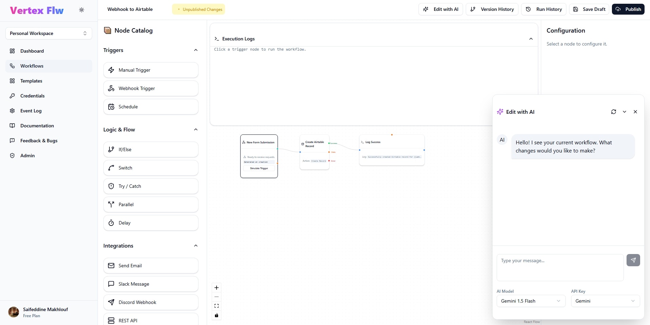The image size is (650, 325).
Task: Click the Execution Logs terminal icon
Action: point(217,39)
